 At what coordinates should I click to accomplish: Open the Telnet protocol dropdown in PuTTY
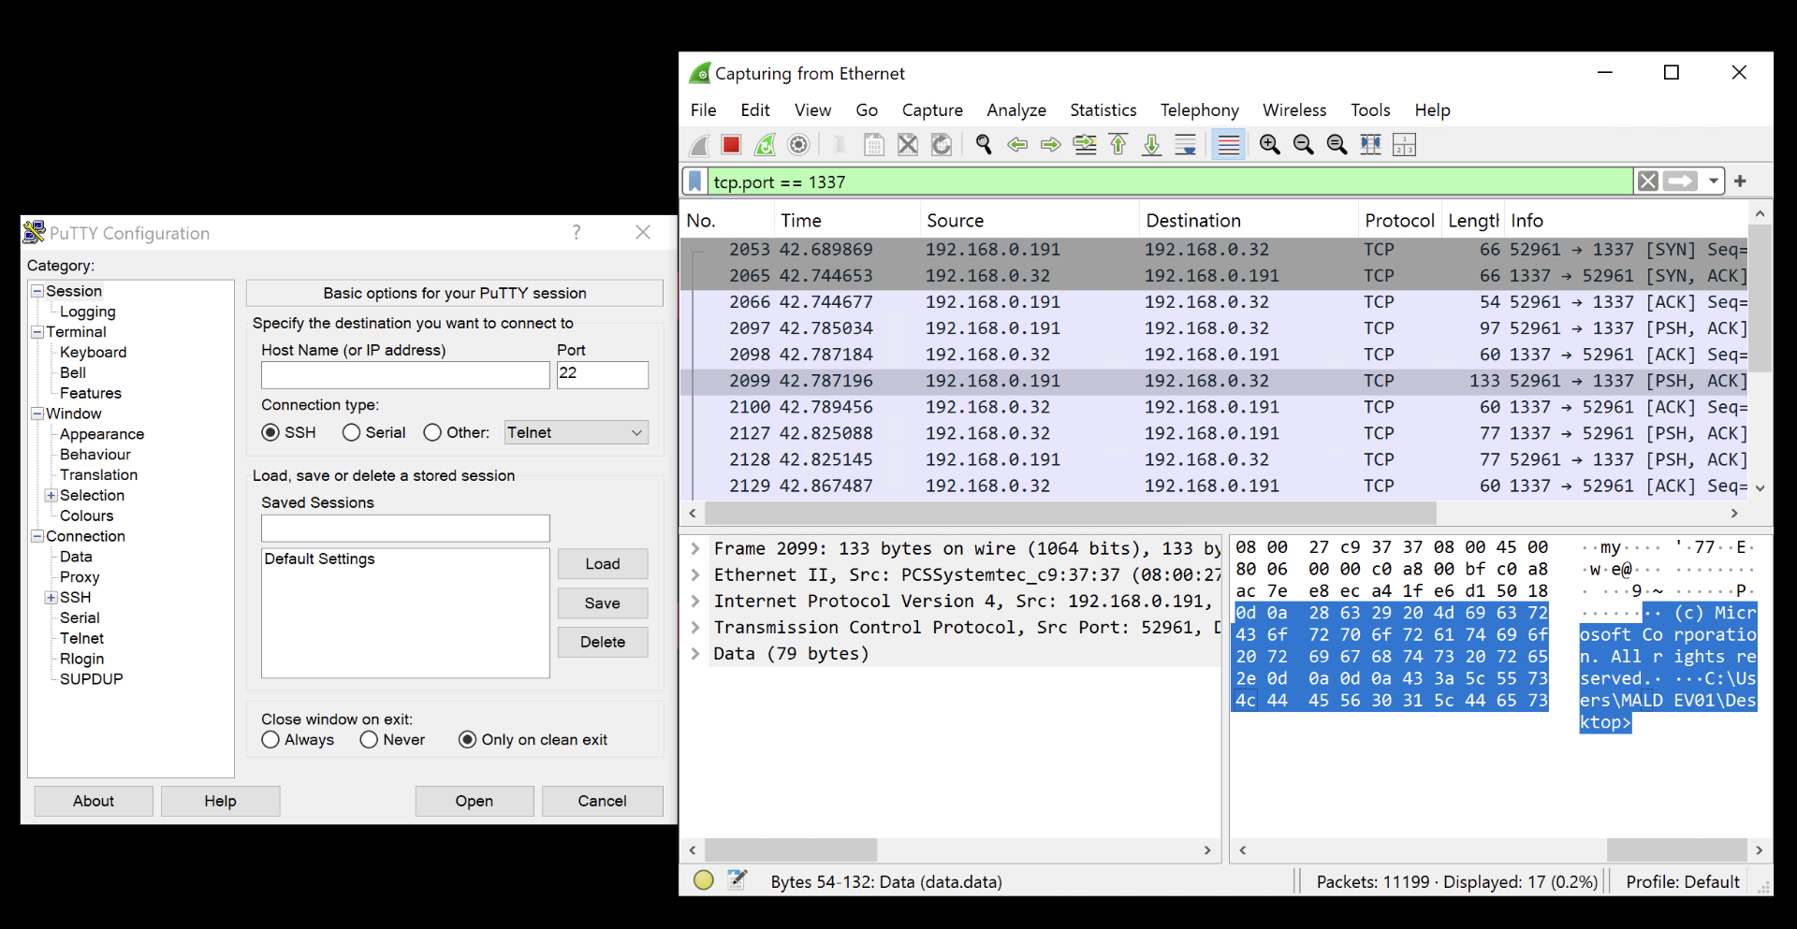click(576, 432)
